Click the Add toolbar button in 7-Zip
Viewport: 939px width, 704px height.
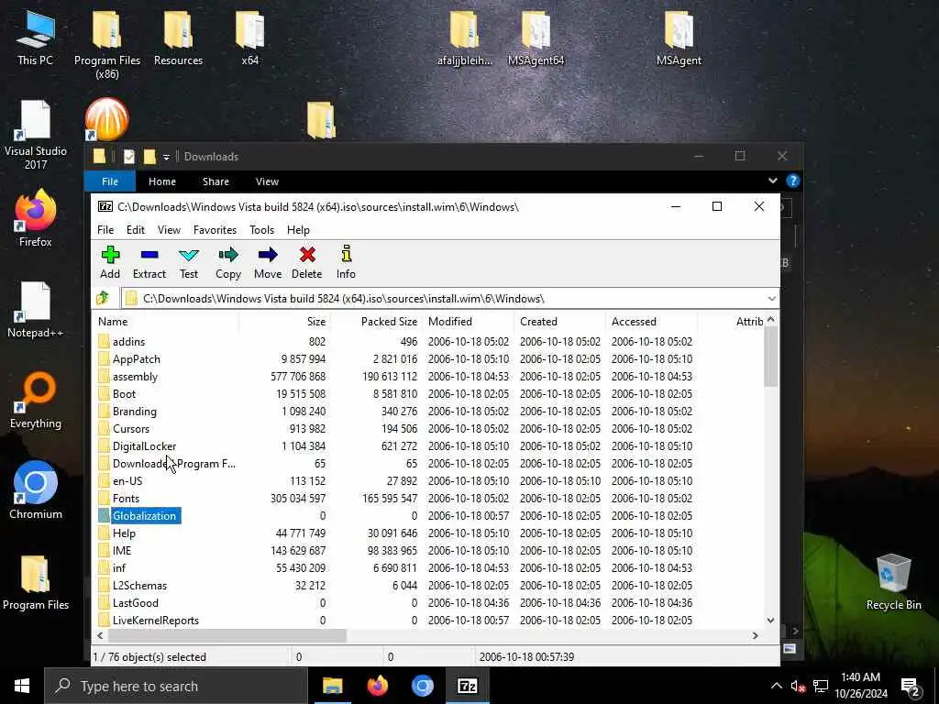pos(110,262)
